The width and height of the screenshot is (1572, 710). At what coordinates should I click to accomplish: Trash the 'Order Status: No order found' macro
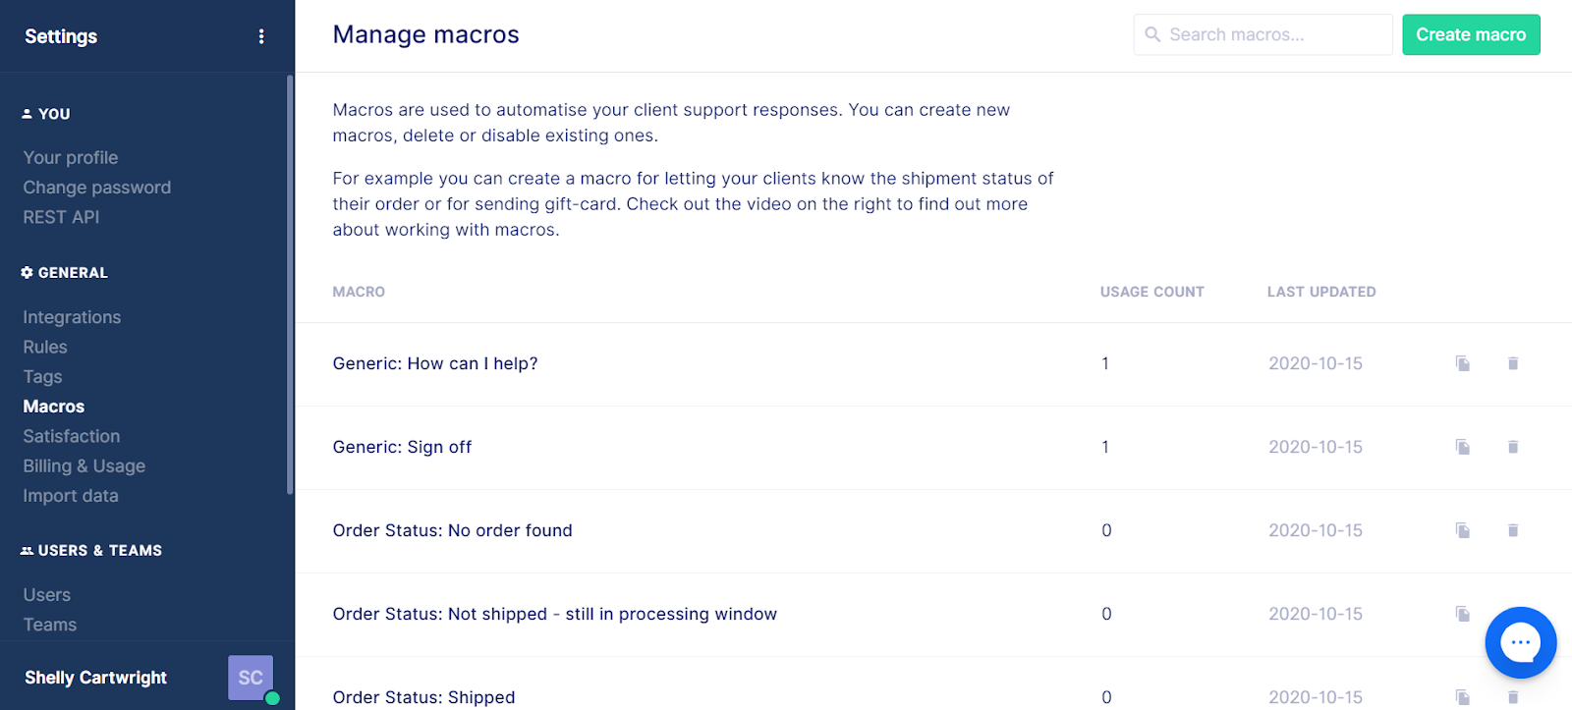point(1513,530)
